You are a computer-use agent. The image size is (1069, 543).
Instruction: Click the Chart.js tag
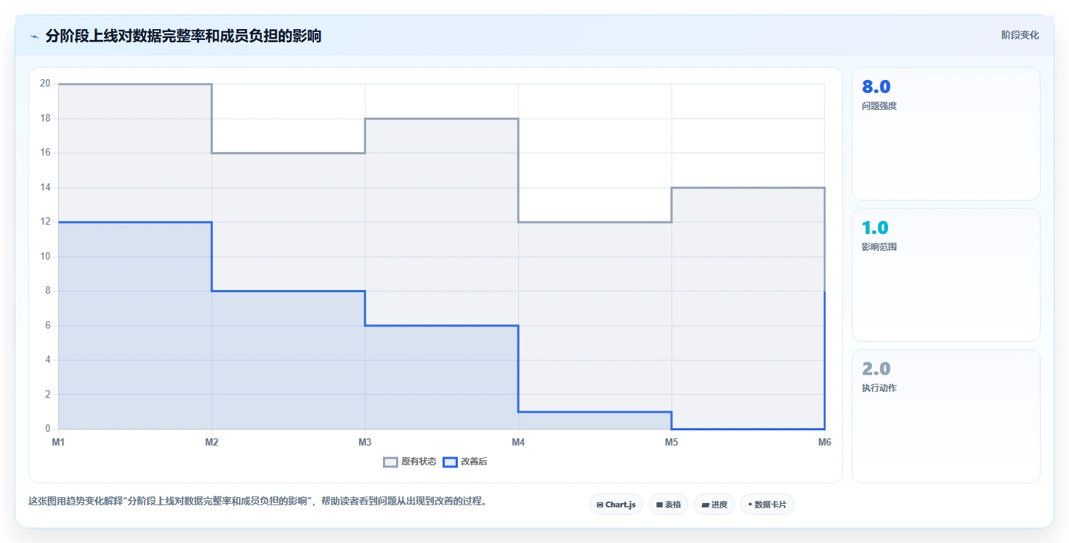coord(616,504)
